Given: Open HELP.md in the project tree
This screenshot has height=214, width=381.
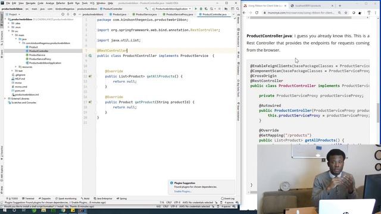Looking at the screenshot, I should [x=18, y=79].
